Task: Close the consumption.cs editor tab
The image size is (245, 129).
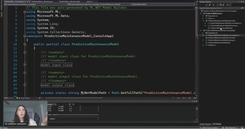Action: coord(30,2)
